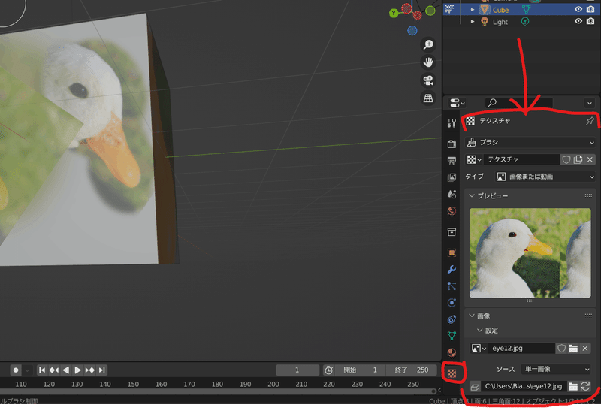Create new texture copy icon
This screenshot has height=408, width=601.
click(x=578, y=159)
